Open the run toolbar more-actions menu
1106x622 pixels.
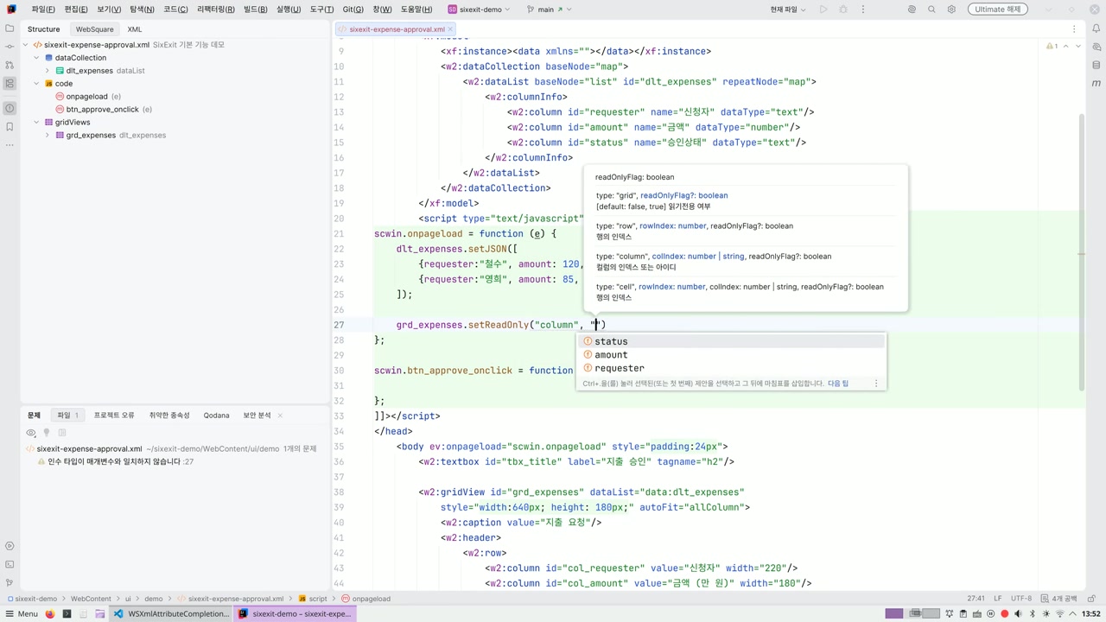tap(861, 10)
